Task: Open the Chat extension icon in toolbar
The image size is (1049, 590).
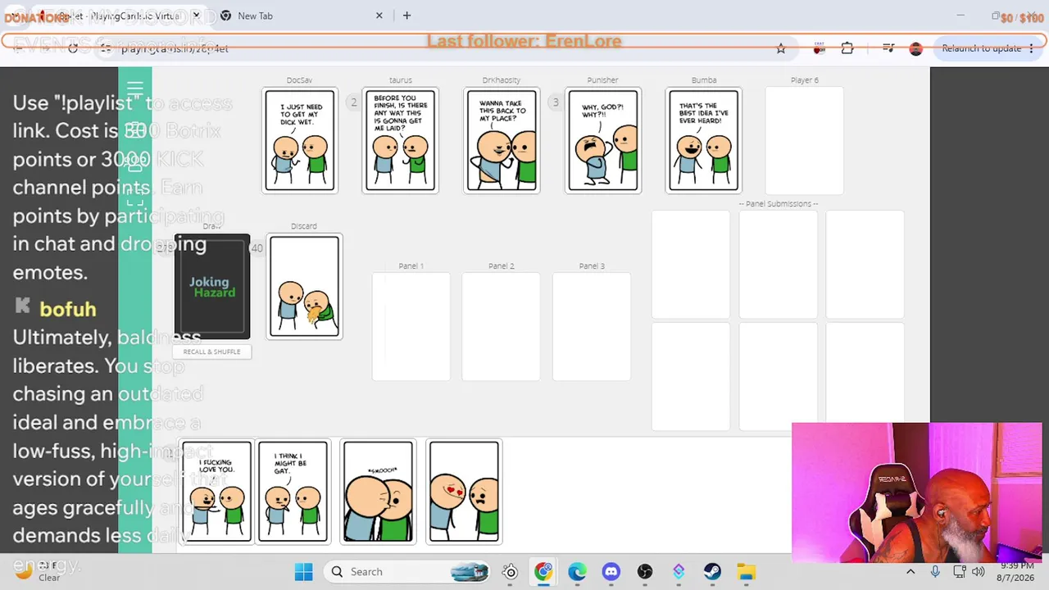Action: [x=819, y=48]
